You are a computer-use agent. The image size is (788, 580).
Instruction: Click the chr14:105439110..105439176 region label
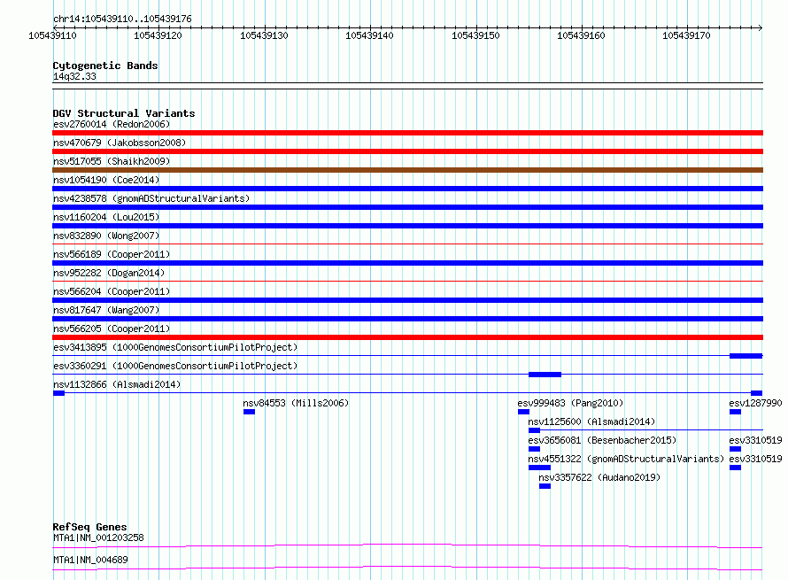coord(122,19)
